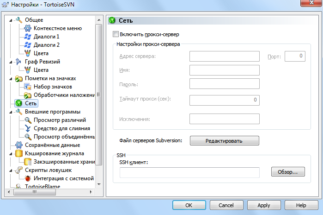Click the merge icon for Средство для слияния

tap(28, 128)
